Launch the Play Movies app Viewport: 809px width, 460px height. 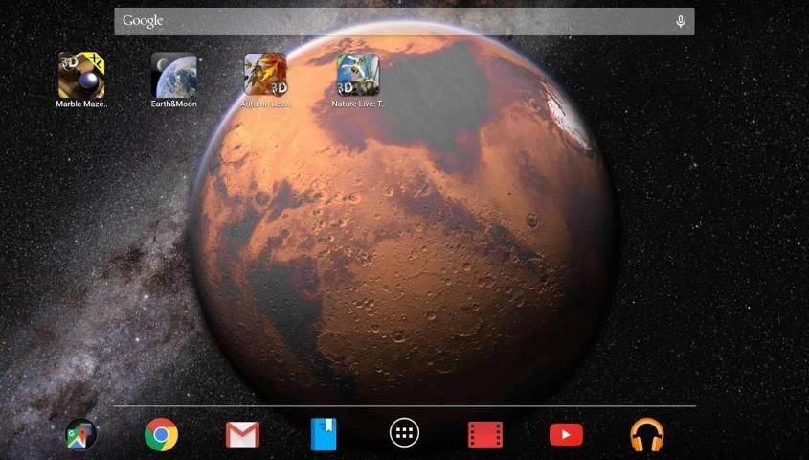pyautogui.click(x=485, y=435)
